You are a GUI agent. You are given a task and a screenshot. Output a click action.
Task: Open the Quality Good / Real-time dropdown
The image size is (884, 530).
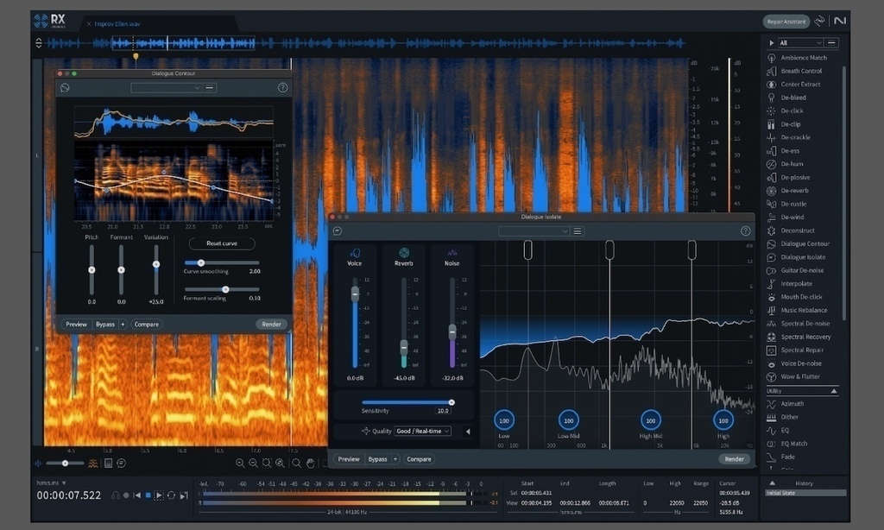tap(423, 431)
